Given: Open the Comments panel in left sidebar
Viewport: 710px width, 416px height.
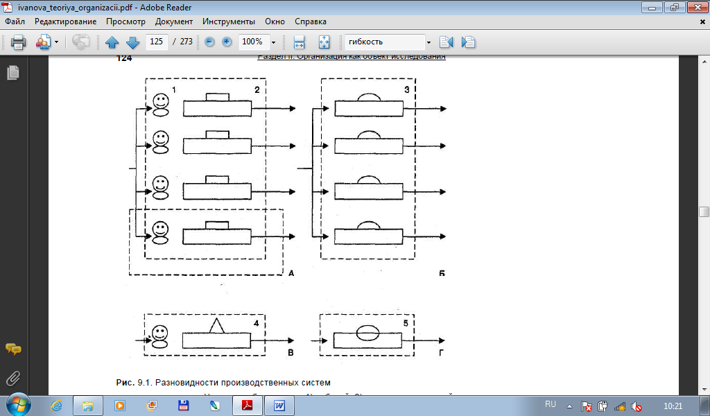Looking at the screenshot, I should tap(14, 349).
